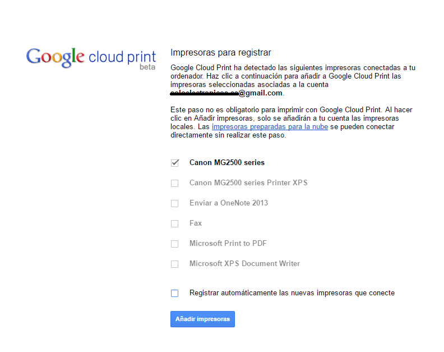Image resolution: width=444 pixels, height=352 pixels.
Task: Click the redacted gmail.com account address
Action: [x=226, y=93]
